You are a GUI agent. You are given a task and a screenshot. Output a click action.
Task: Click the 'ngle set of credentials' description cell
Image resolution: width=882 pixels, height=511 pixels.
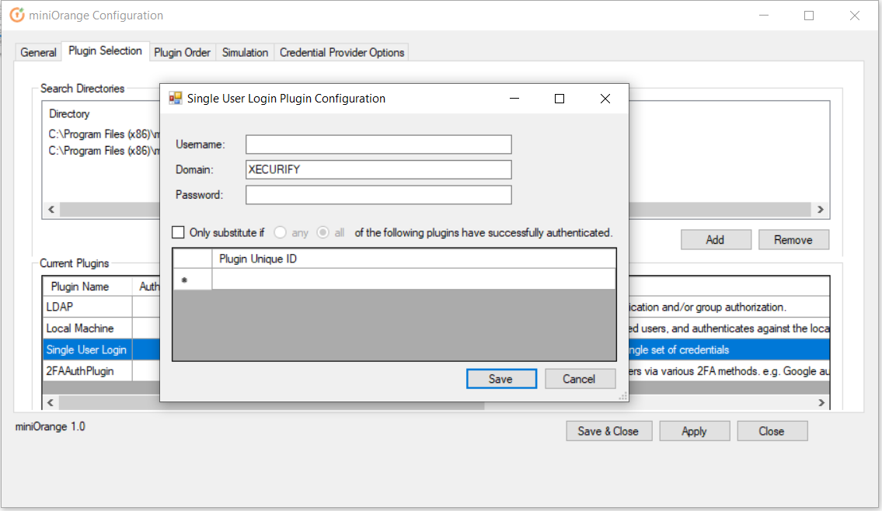[x=729, y=349]
